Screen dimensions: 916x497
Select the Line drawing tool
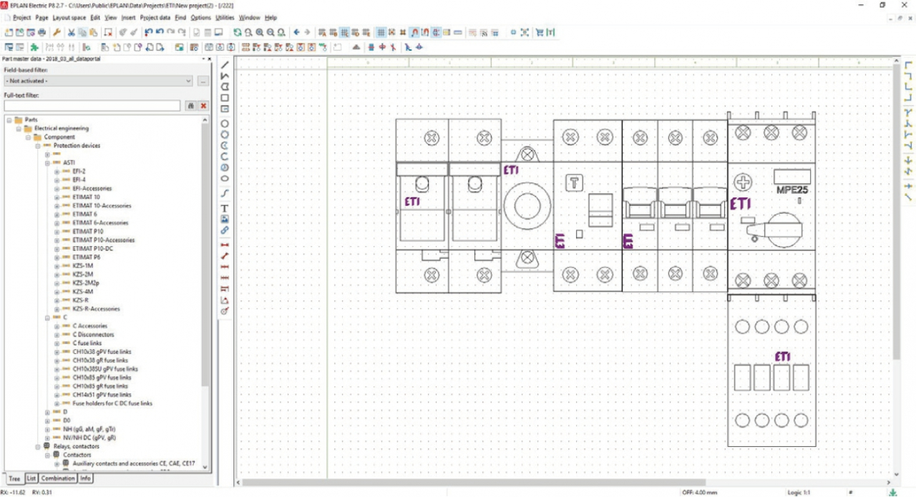point(225,64)
